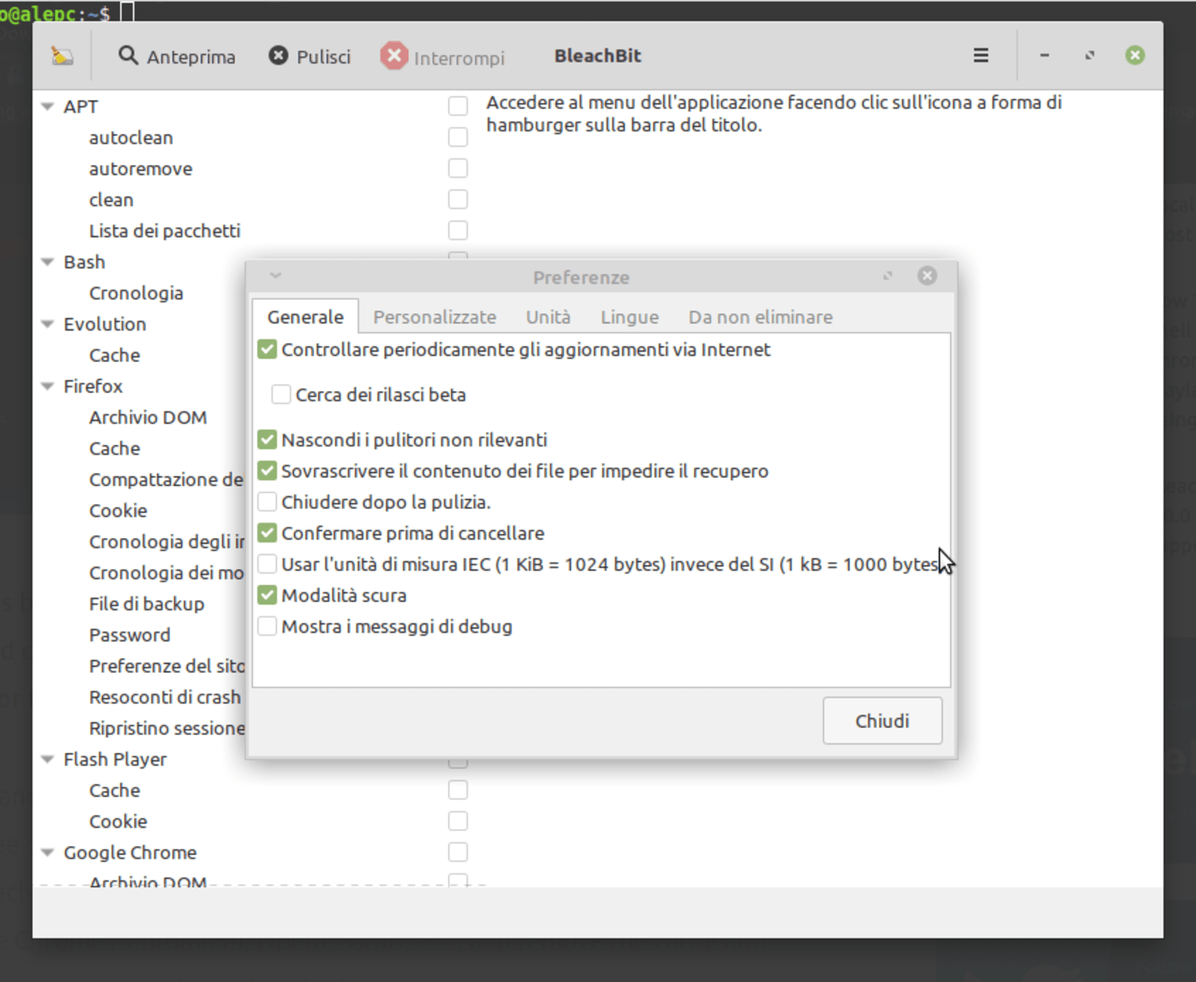Disable the Modalità scura option
This screenshot has height=982, width=1196.
point(267,594)
